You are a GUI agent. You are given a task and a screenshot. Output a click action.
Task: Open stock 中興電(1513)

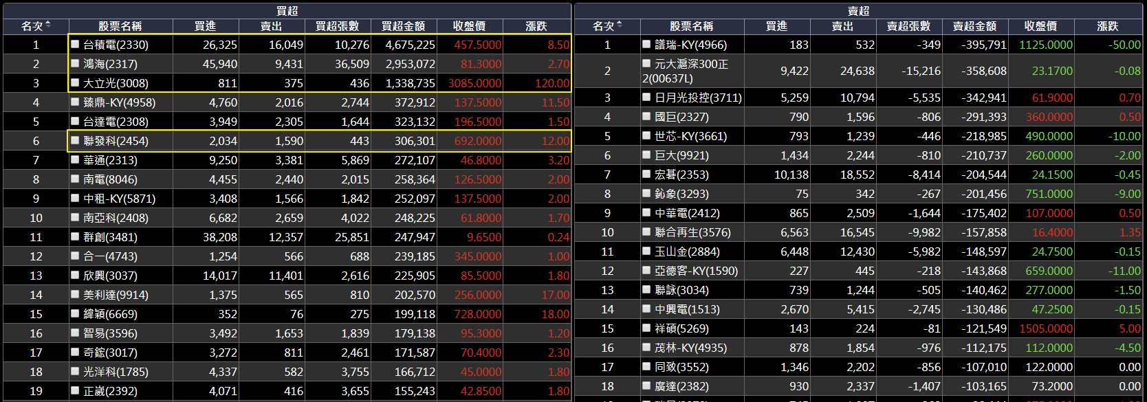click(x=687, y=309)
